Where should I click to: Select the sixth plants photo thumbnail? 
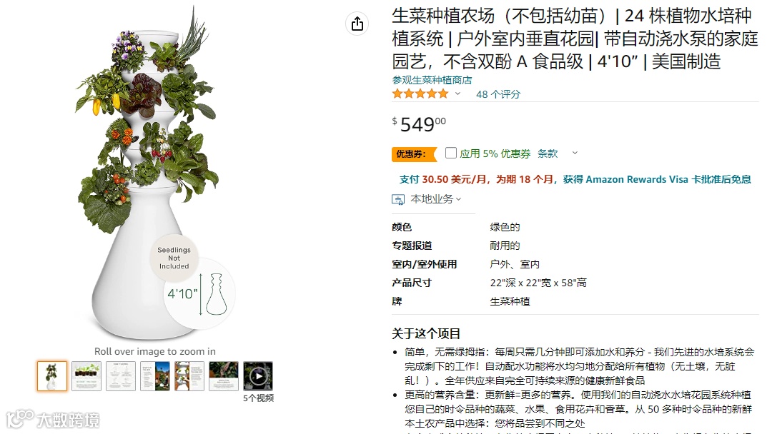pos(224,376)
